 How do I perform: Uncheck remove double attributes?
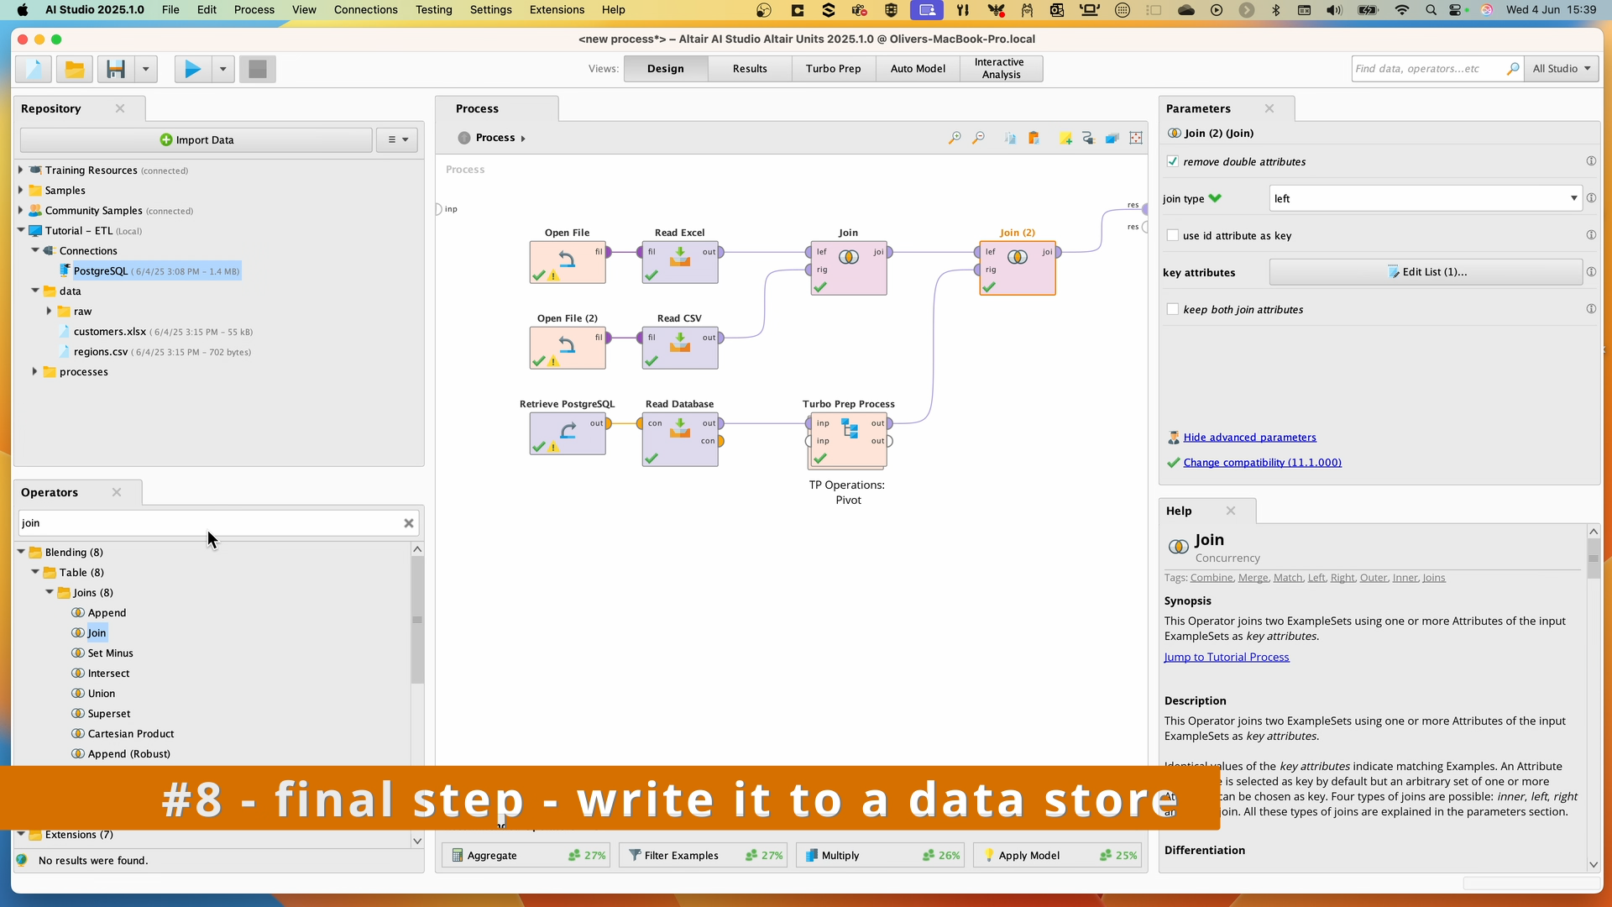pos(1173,161)
